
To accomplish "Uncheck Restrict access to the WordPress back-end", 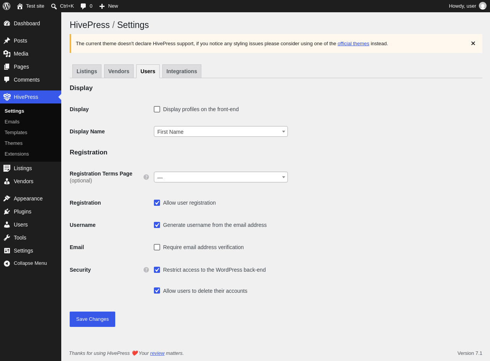I will pos(157,270).
